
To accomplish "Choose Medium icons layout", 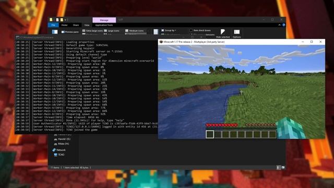I will point(135,31).
